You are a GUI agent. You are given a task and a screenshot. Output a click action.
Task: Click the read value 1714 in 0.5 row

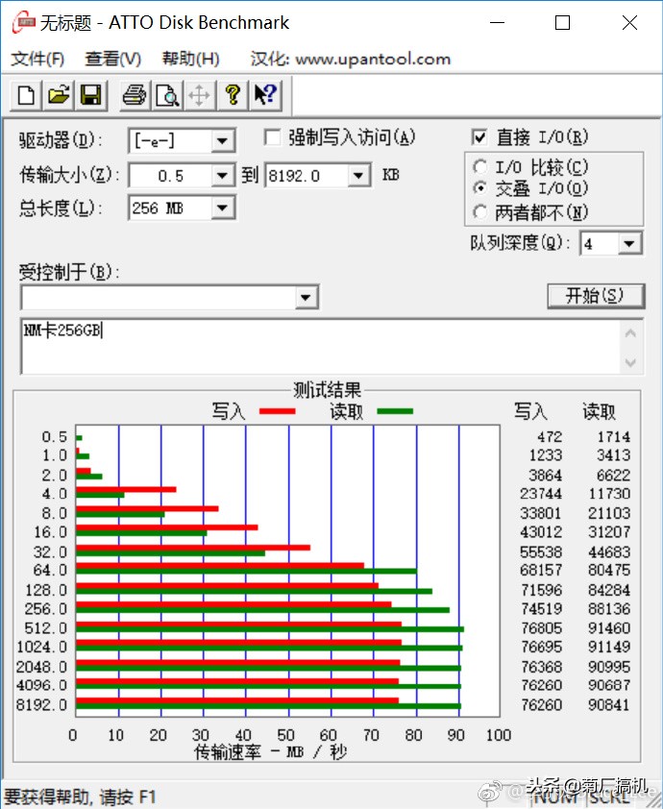coord(613,437)
